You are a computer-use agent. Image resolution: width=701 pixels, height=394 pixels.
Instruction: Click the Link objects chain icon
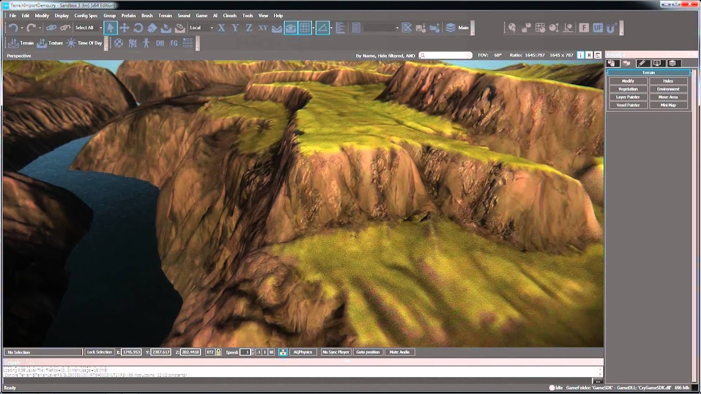click(51, 27)
